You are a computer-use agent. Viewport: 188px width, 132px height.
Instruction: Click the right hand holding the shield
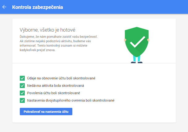click(148, 39)
